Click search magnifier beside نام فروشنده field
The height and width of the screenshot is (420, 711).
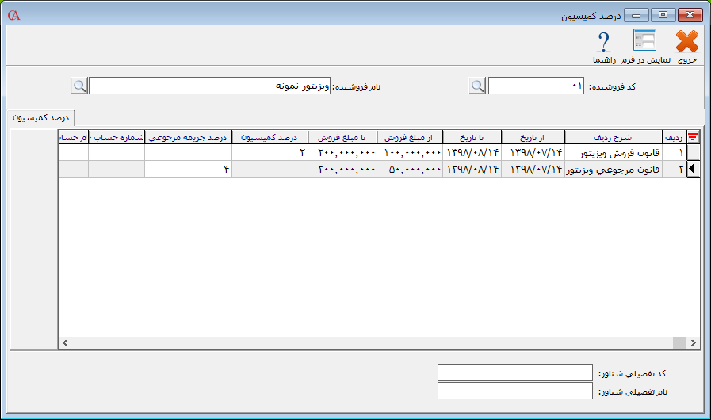pos(79,86)
